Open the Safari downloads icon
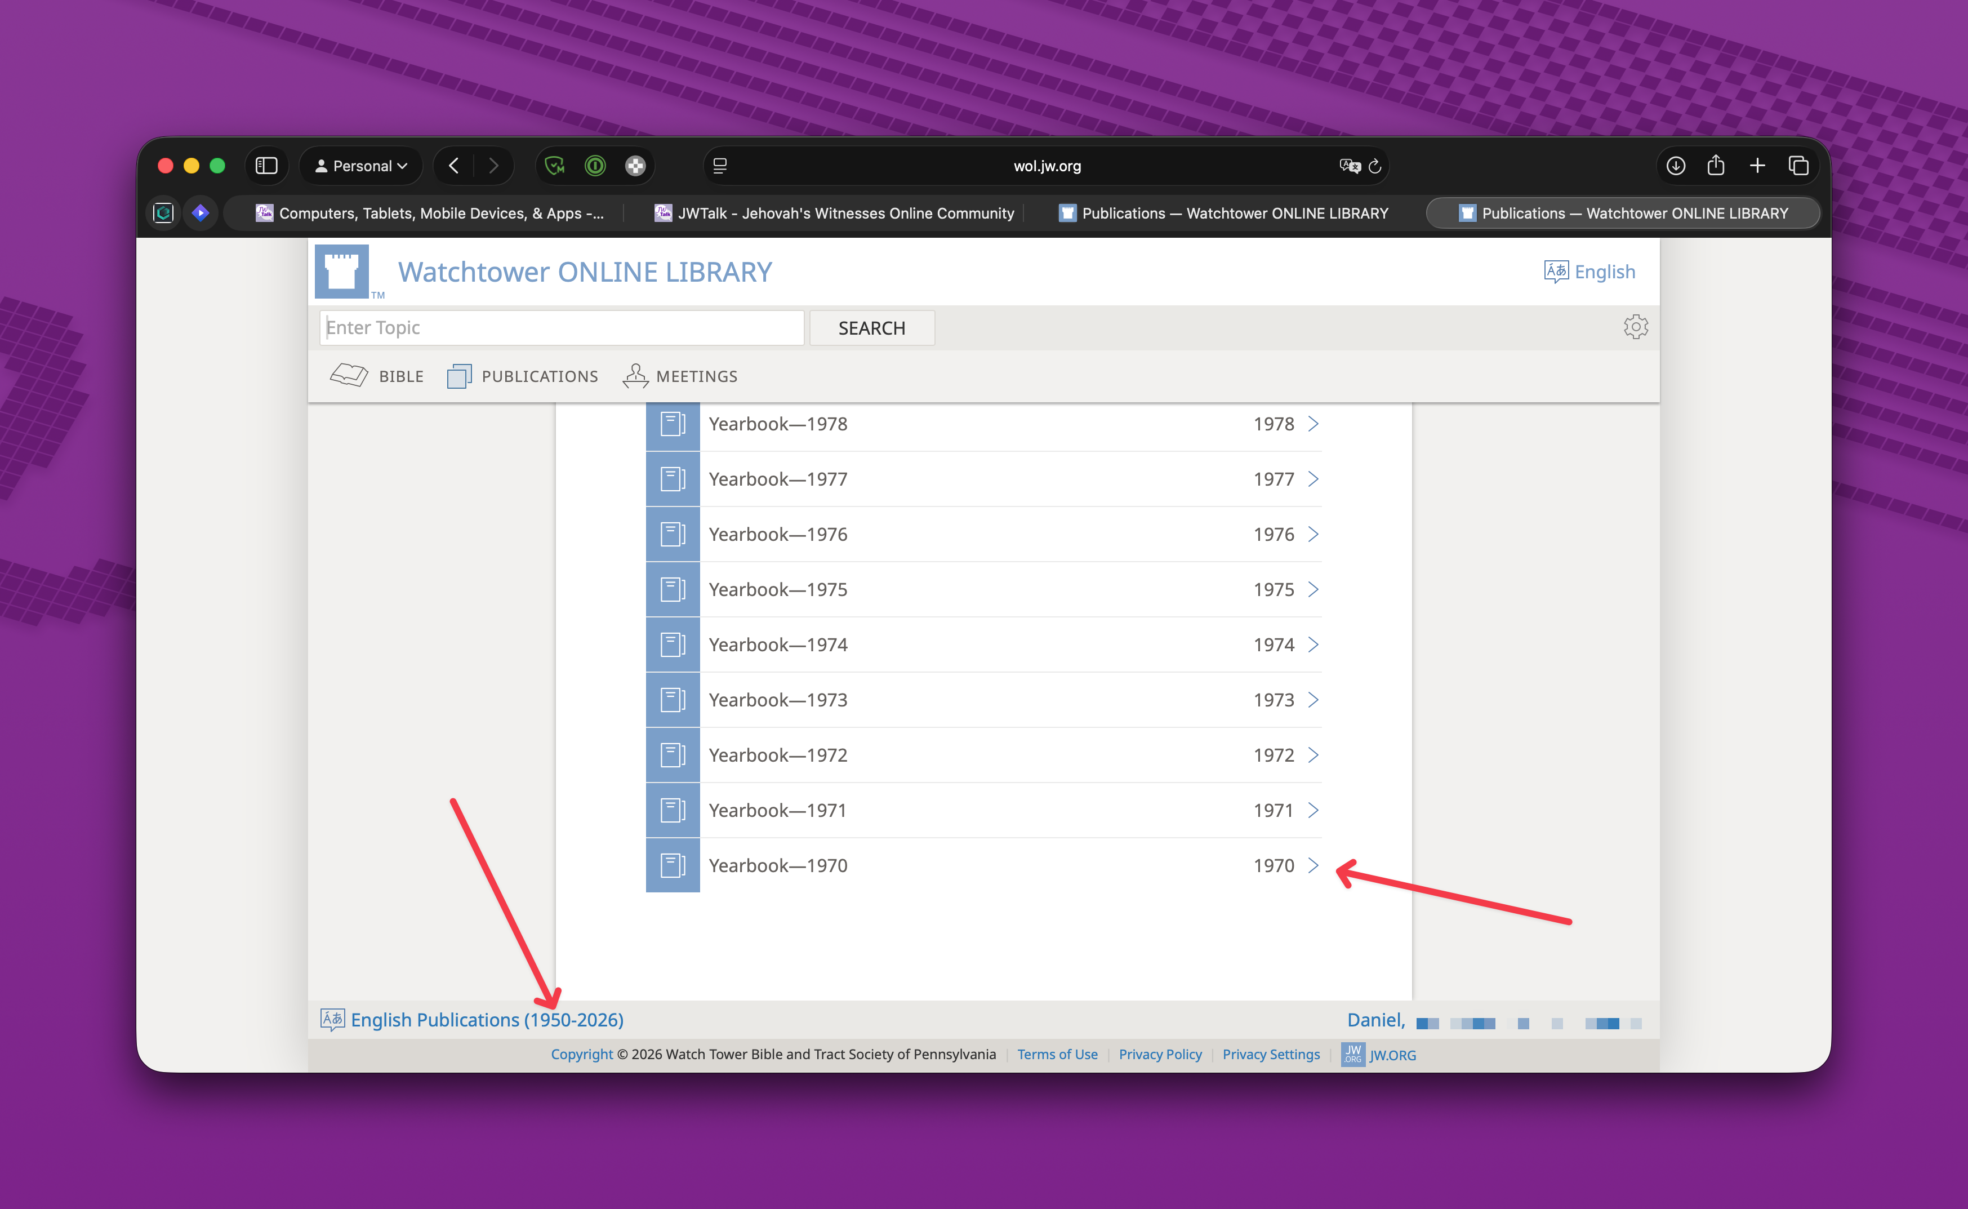The image size is (1968, 1209). pyautogui.click(x=1676, y=166)
